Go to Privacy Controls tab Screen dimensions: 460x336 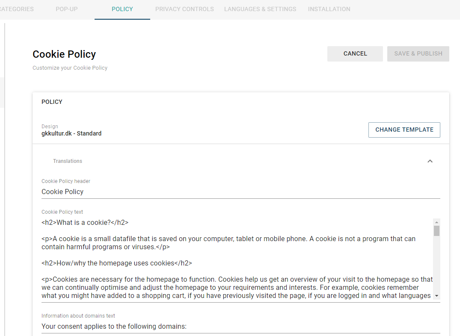point(184,9)
